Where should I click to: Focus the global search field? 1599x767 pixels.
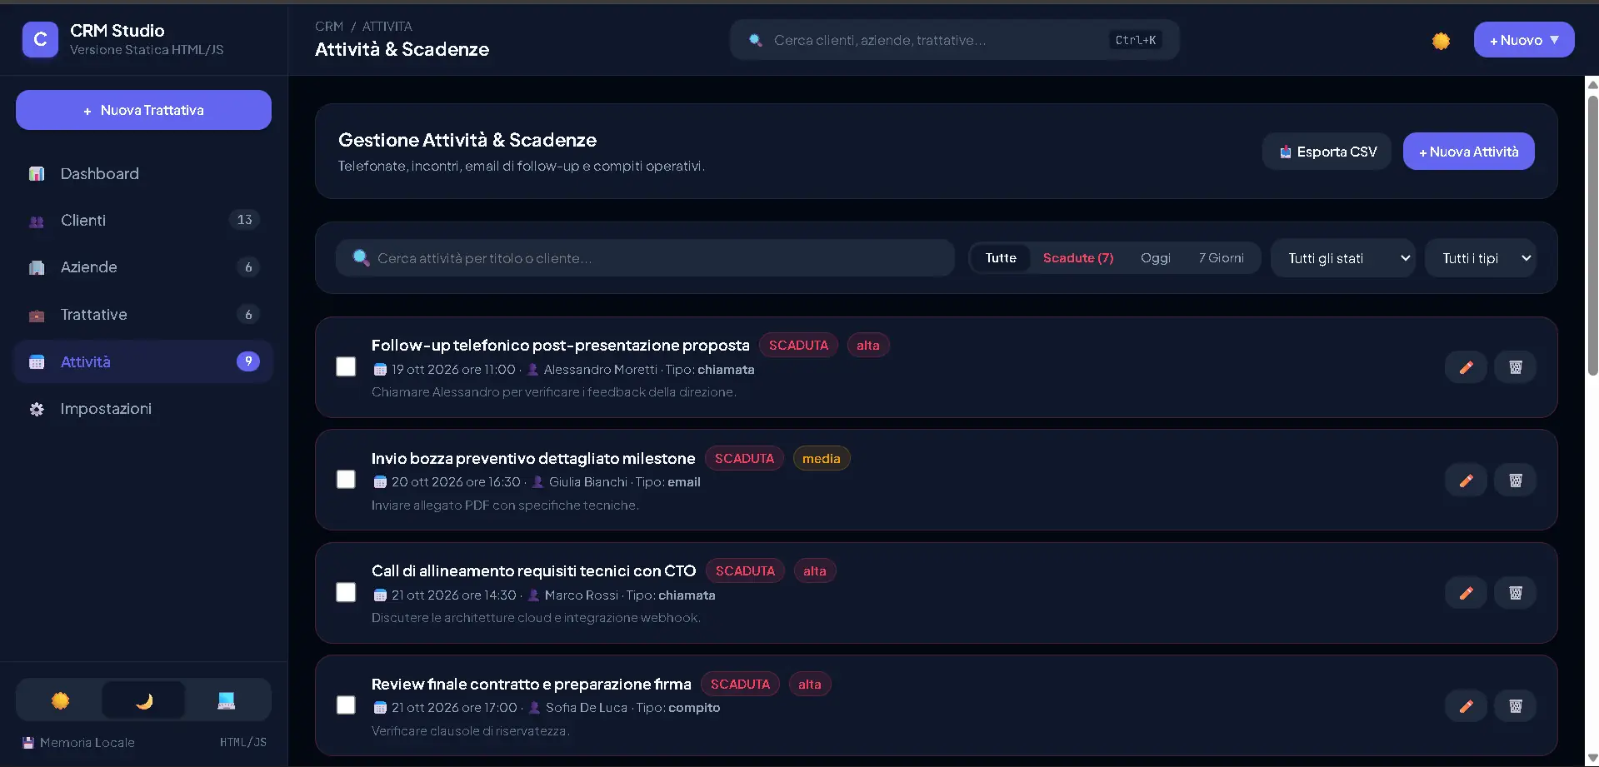[x=954, y=40]
